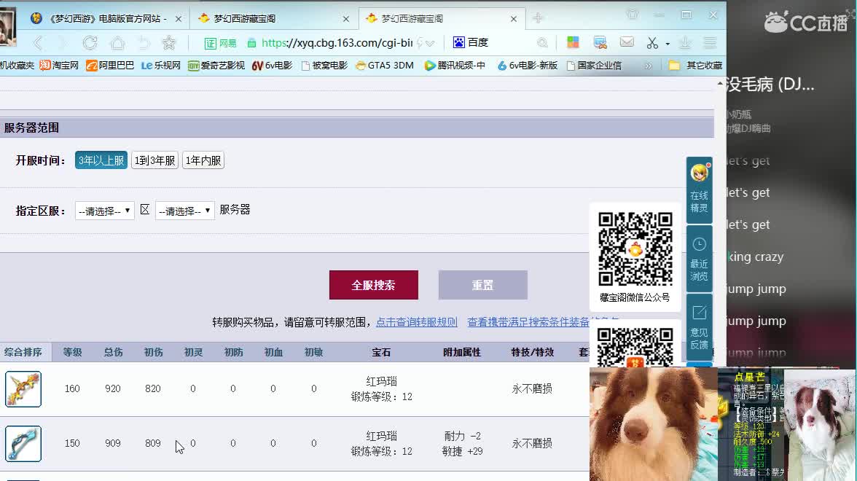Open the 淘宝网 bookmark
857x481 pixels.
point(59,66)
